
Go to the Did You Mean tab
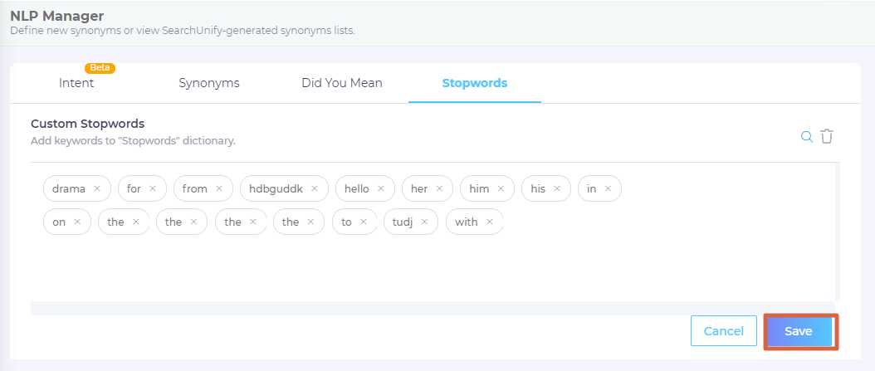click(x=342, y=83)
